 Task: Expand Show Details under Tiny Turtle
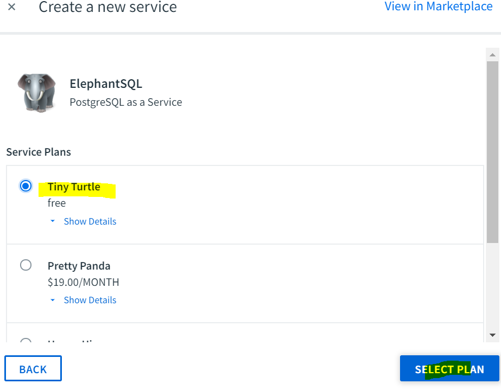click(90, 221)
